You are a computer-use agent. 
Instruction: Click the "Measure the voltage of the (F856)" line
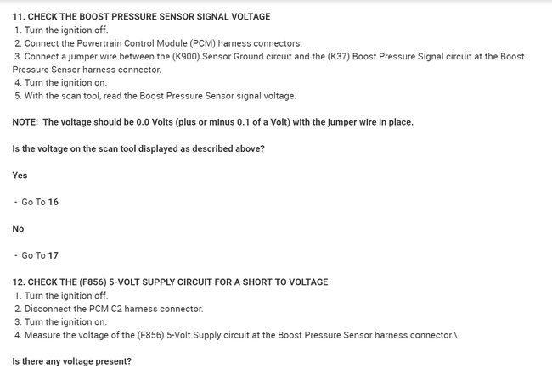[x=229, y=335]
